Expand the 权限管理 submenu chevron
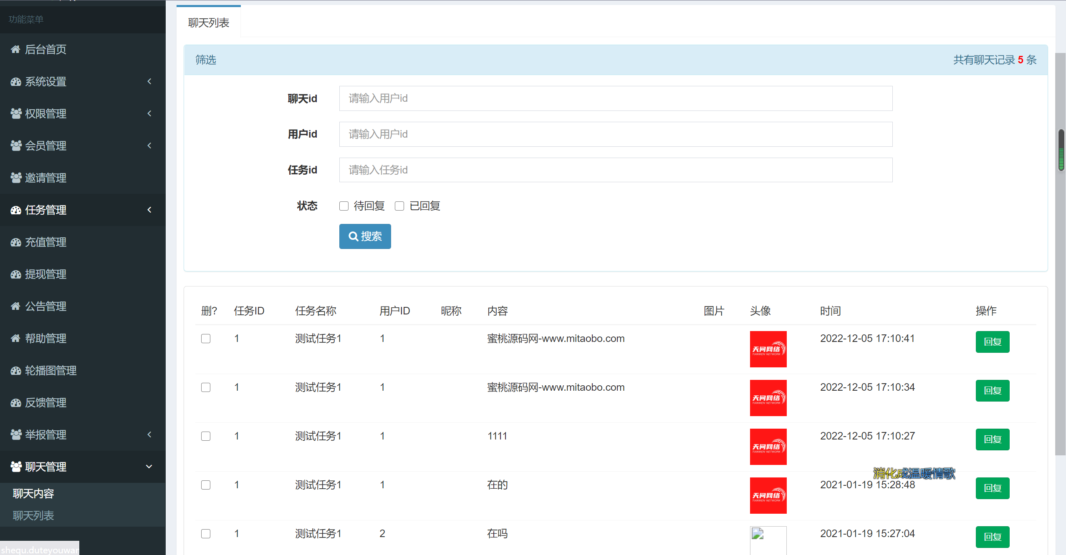The height and width of the screenshot is (555, 1066). [x=149, y=113]
